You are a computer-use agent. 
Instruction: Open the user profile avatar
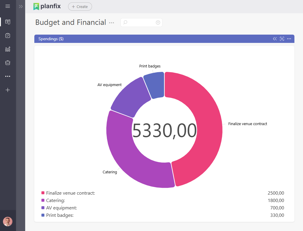(8, 222)
